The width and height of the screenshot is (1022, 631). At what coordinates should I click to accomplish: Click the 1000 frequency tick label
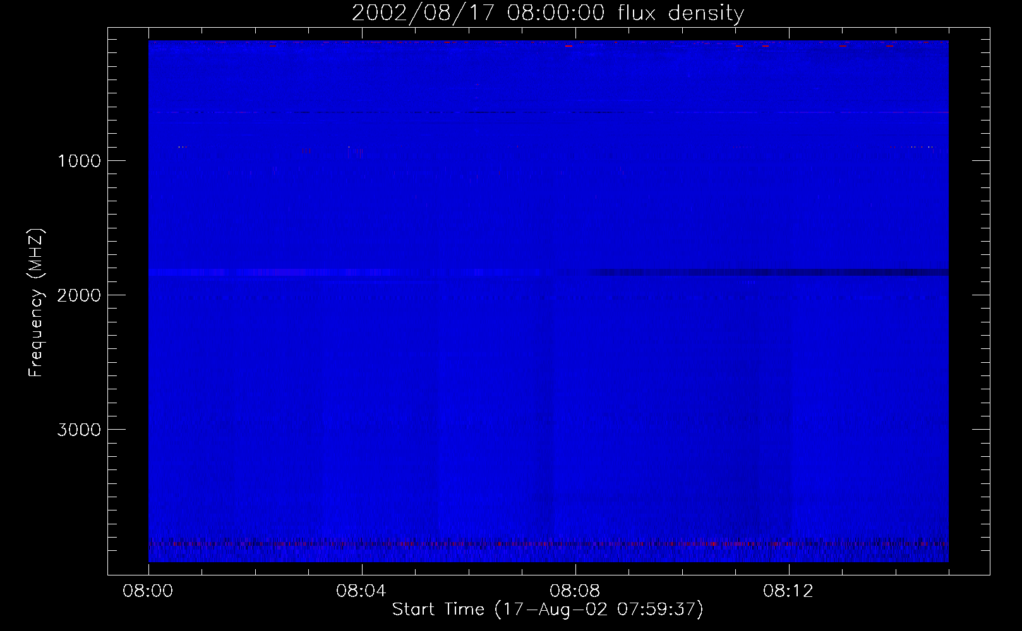click(79, 161)
